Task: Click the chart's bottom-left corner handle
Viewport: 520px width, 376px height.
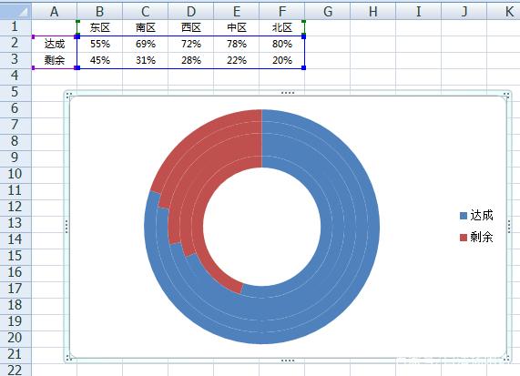Action: point(68,358)
